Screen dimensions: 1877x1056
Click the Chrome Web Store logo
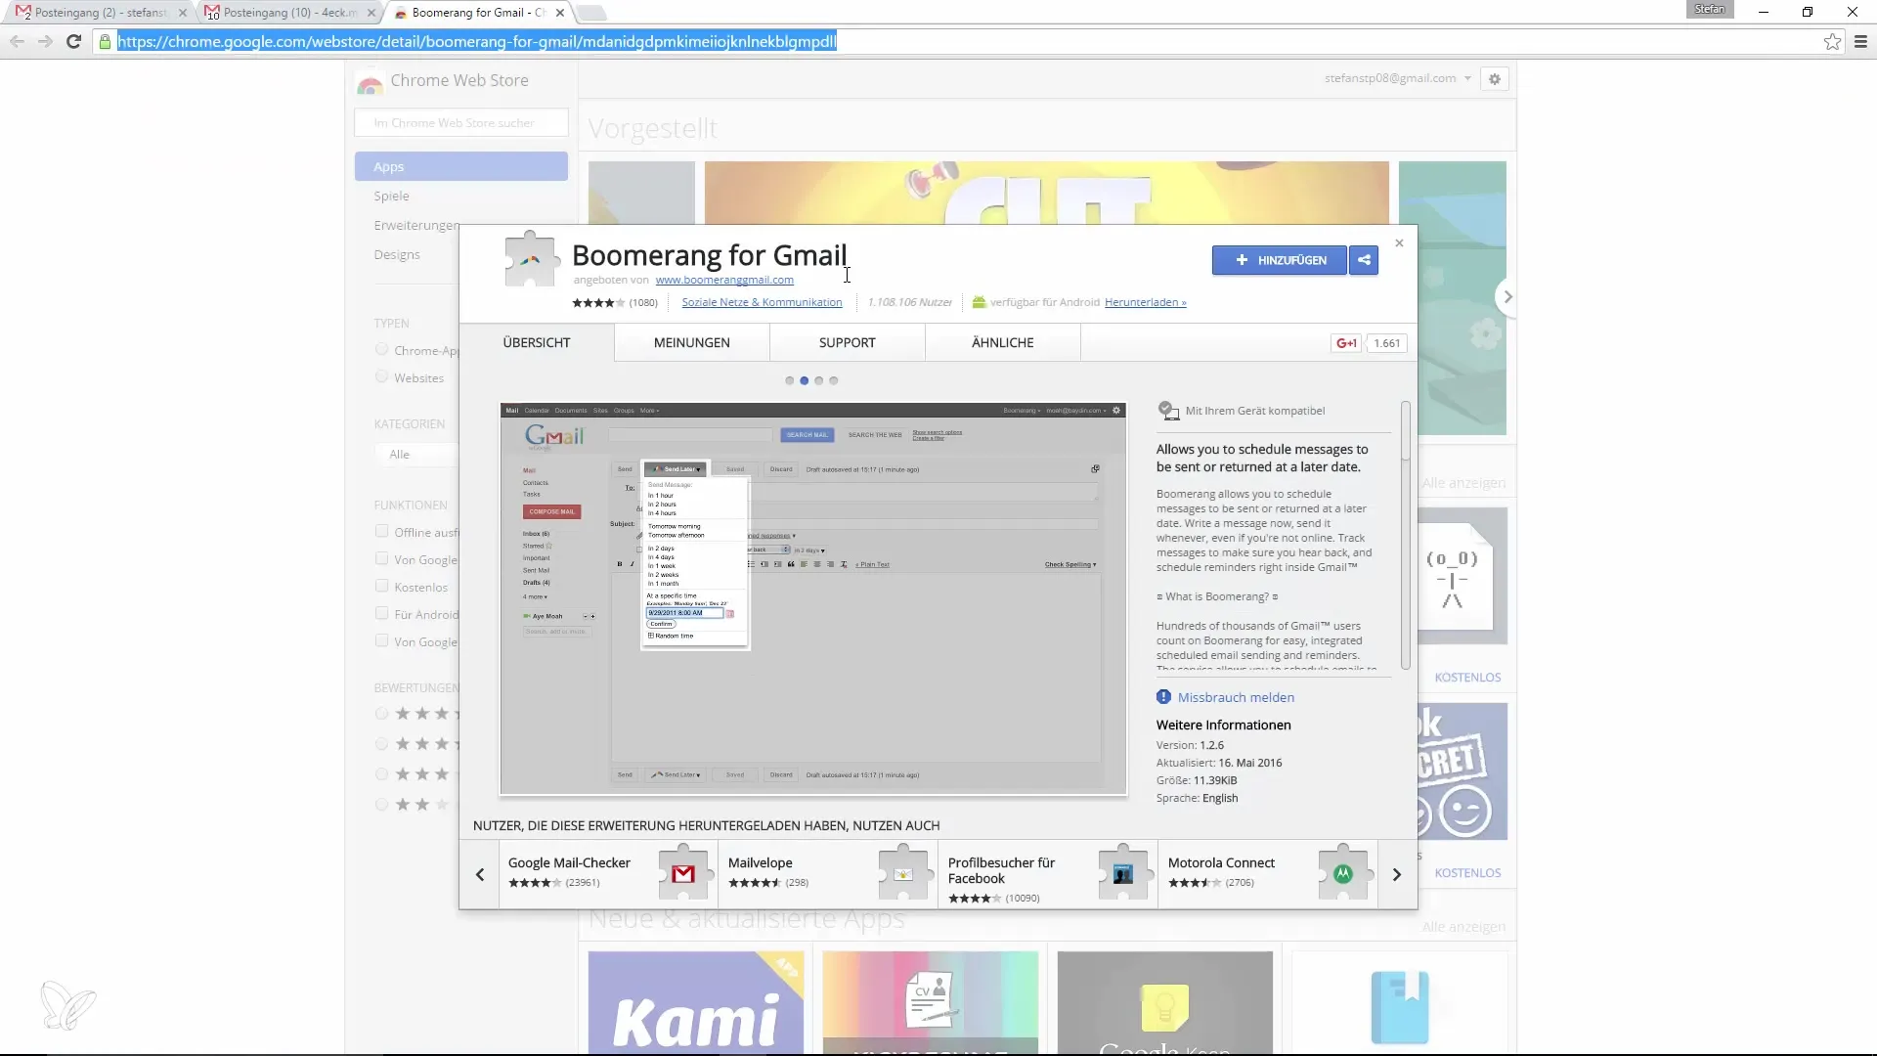coord(370,84)
